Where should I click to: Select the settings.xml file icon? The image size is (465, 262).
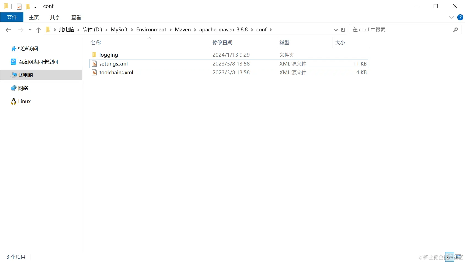(x=94, y=64)
